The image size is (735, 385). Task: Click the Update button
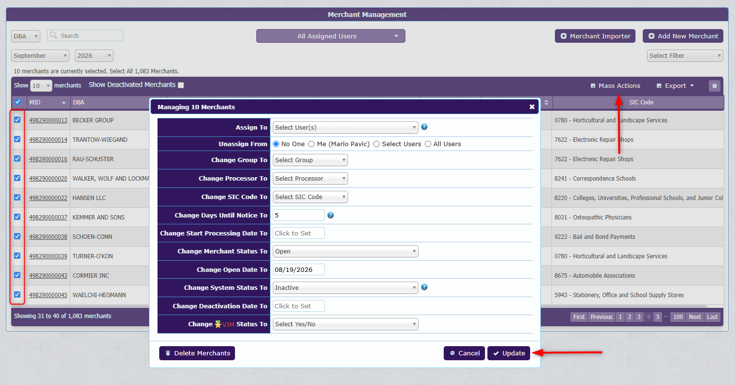[509, 353]
